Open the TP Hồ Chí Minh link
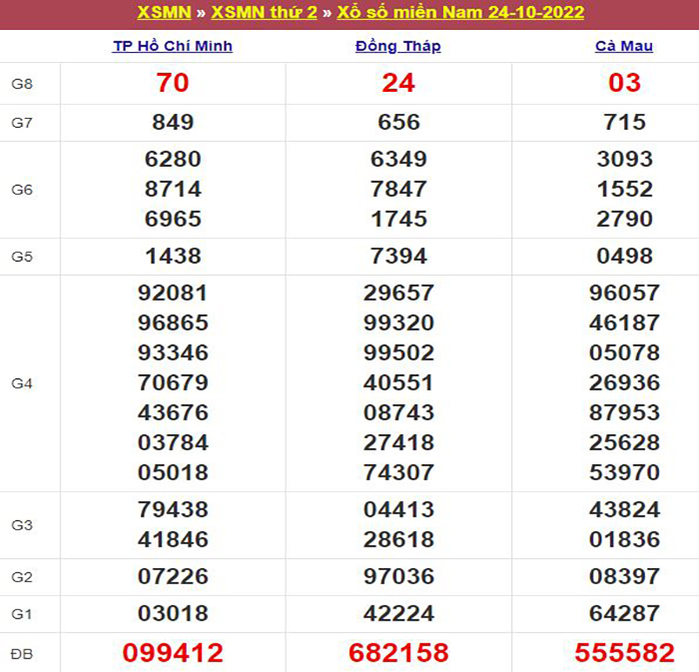Image resolution: width=699 pixels, height=672 pixels. click(173, 46)
